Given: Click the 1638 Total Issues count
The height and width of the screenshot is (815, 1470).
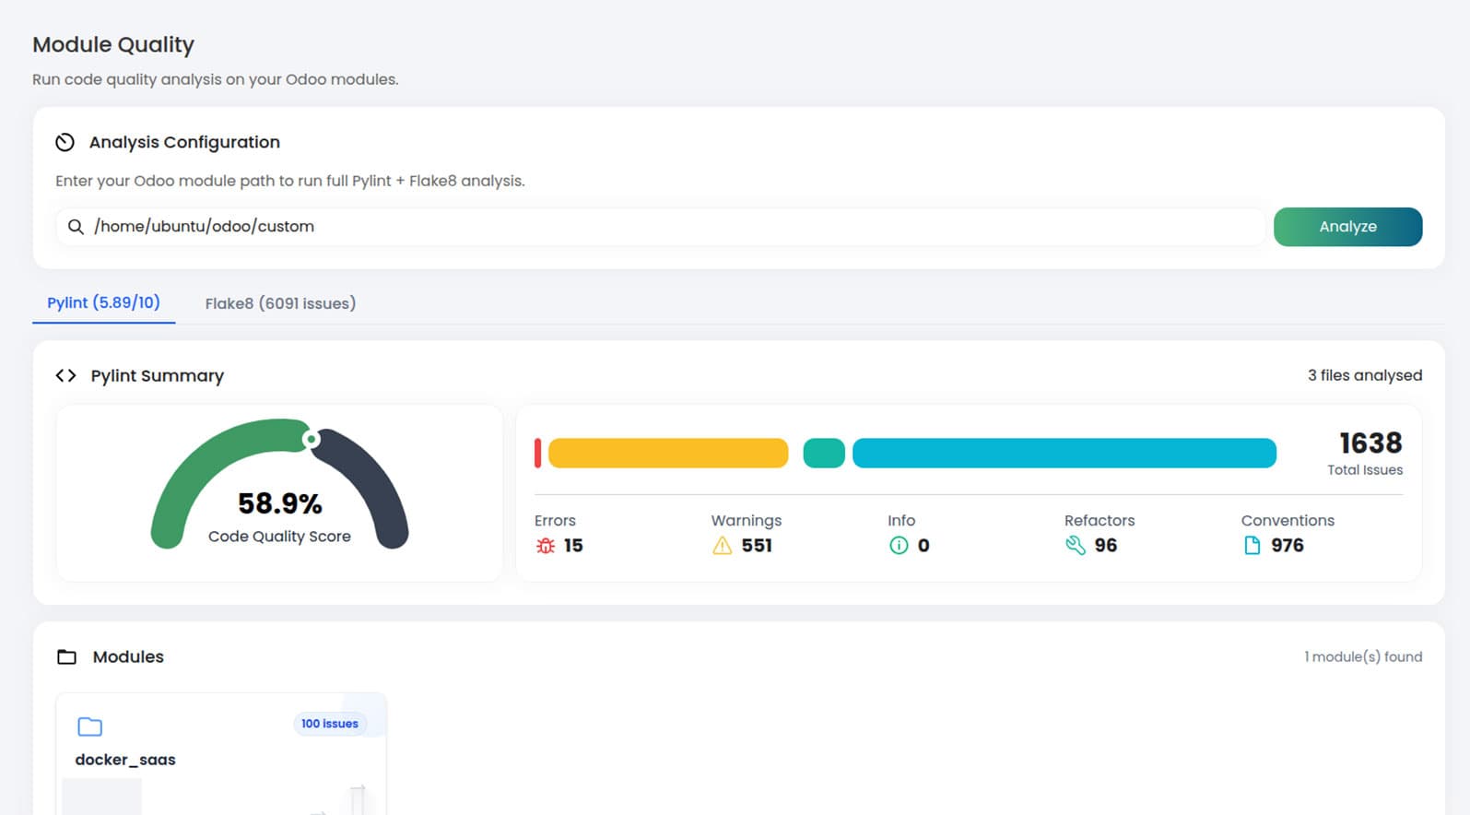Looking at the screenshot, I should (1370, 443).
